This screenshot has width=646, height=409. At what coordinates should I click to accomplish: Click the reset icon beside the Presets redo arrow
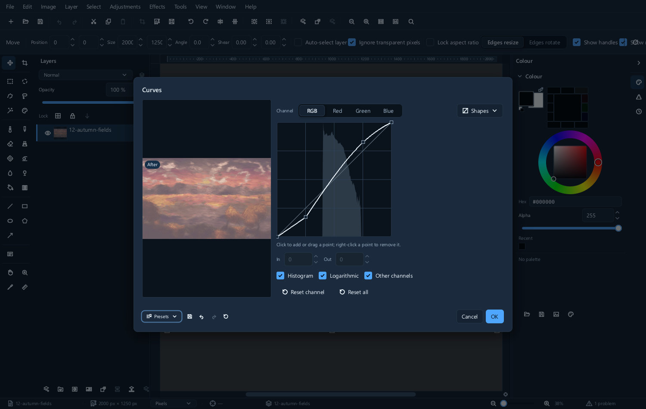click(226, 316)
